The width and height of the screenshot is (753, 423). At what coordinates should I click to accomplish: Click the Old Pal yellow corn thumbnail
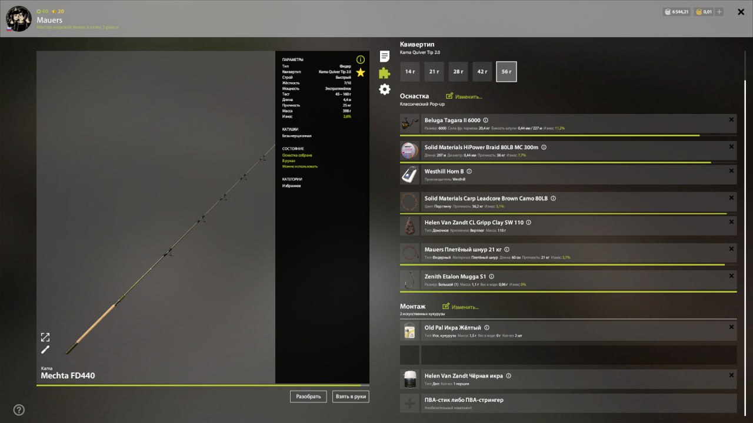pos(409,331)
